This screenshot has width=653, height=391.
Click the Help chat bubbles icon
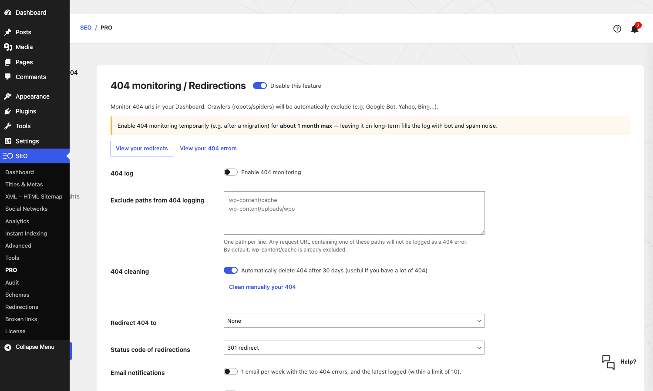[x=608, y=362]
